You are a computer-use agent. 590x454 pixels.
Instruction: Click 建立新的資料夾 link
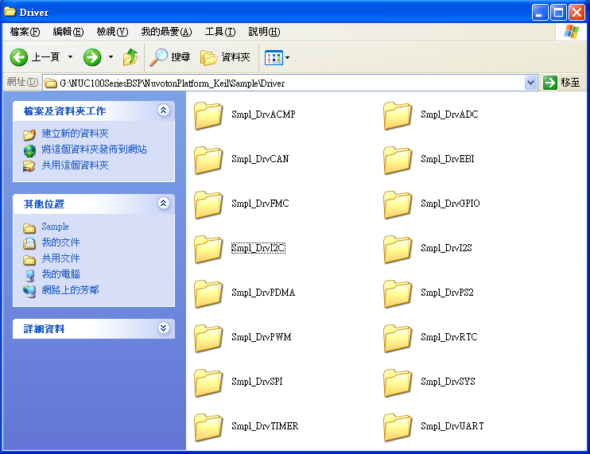(75, 133)
